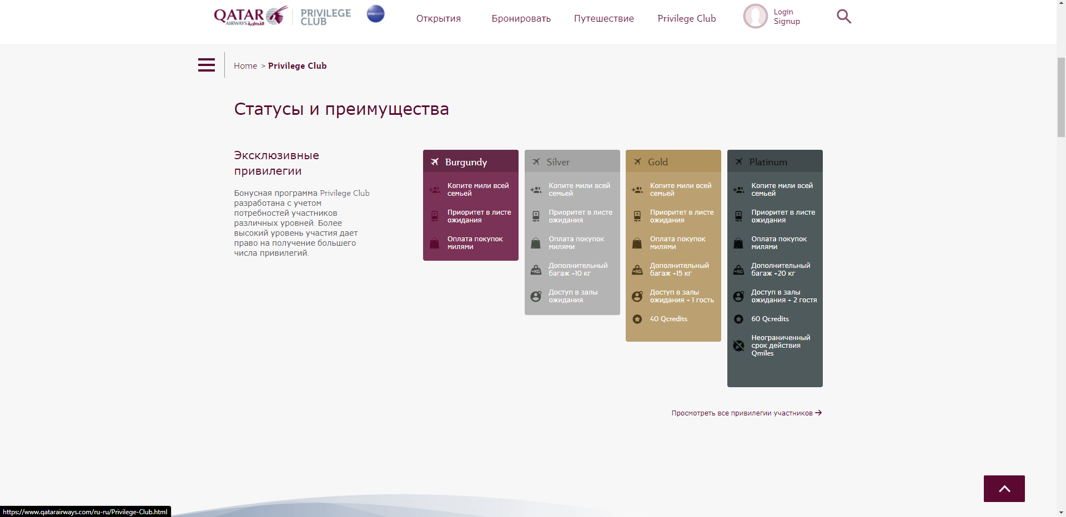Click the airplane icon on Burgundy tab
Screen dimensions: 1066x517
coord(435,162)
